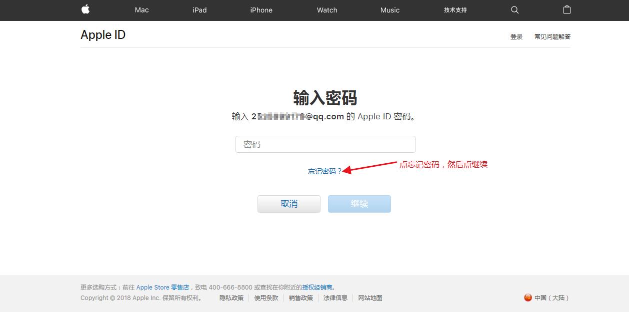Image resolution: width=629 pixels, height=312 pixels.
Task: Click the 继续 button
Action: (x=359, y=204)
